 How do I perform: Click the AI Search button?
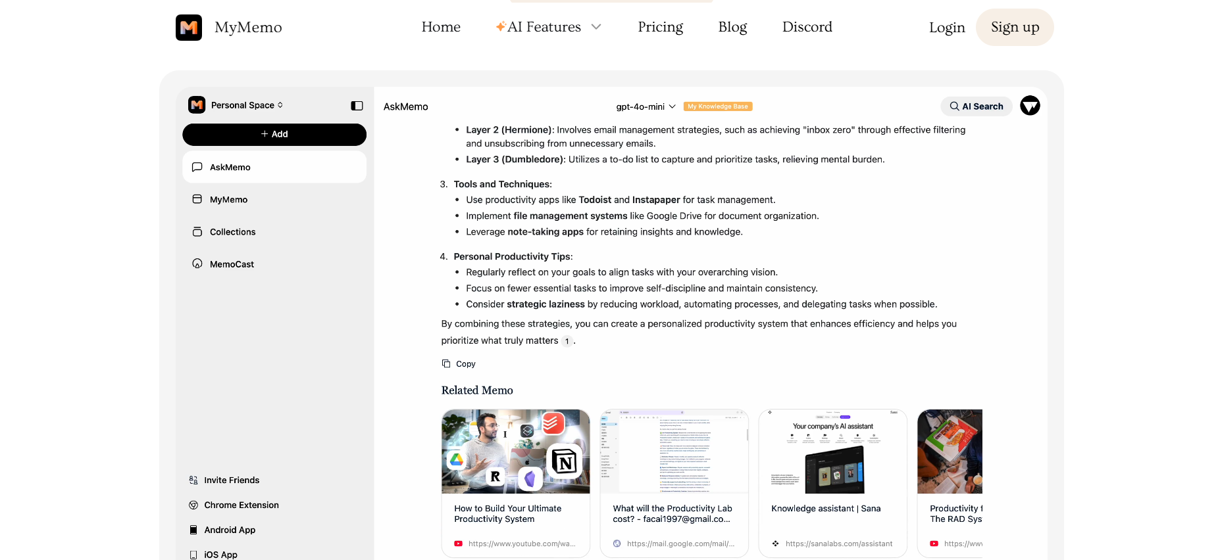pos(977,106)
